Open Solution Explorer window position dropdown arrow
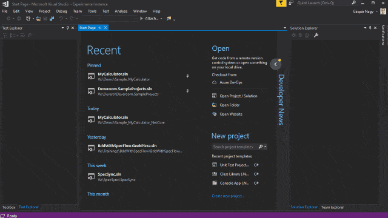 pos(365,28)
